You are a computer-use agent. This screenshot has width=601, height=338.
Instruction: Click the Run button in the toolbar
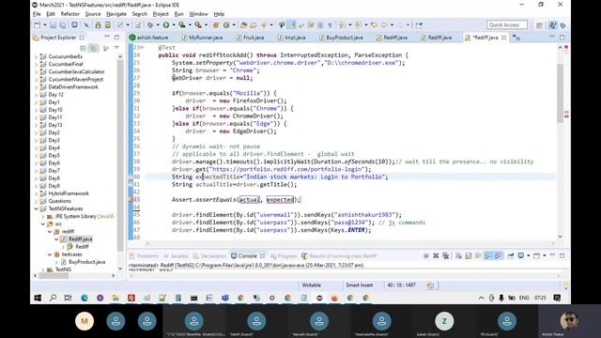166,25
